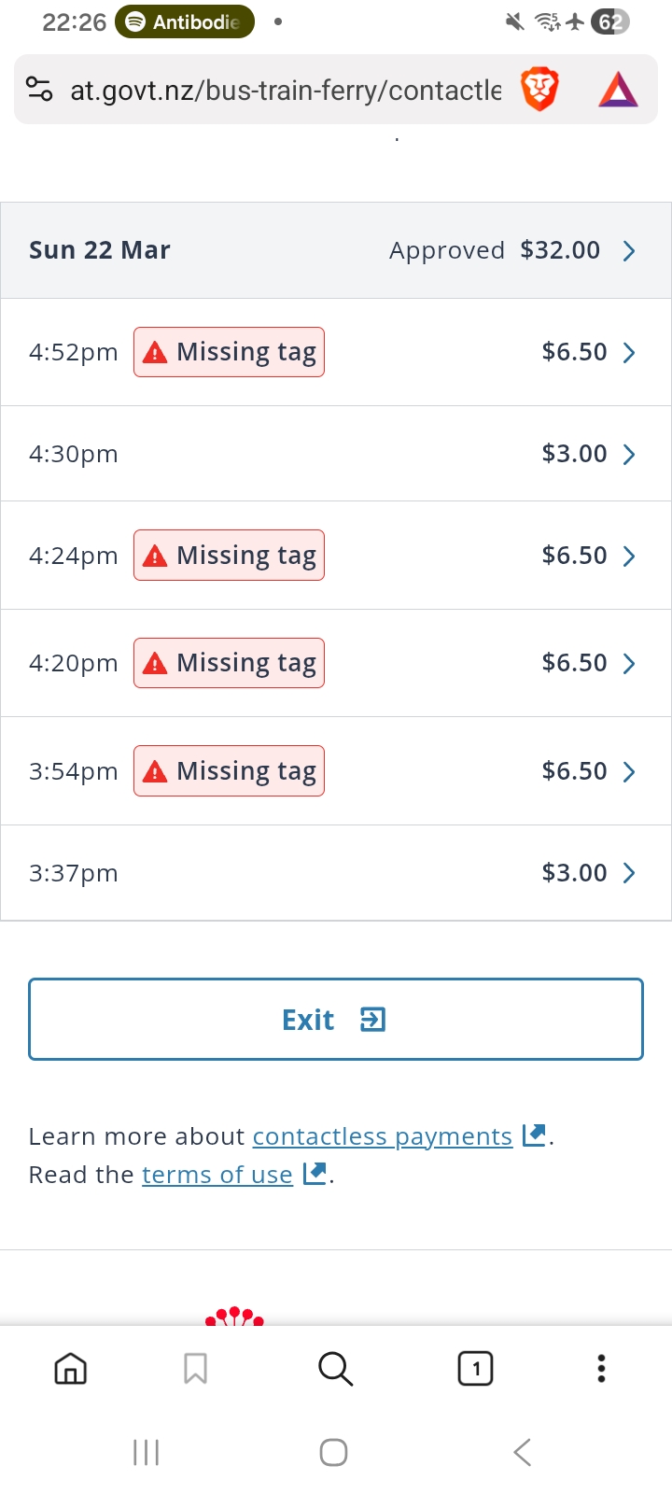The width and height of the screenshot is (672, 1494).
Task: Tap the Missing tag badge at 3:54pm
Action: point(230,771)
